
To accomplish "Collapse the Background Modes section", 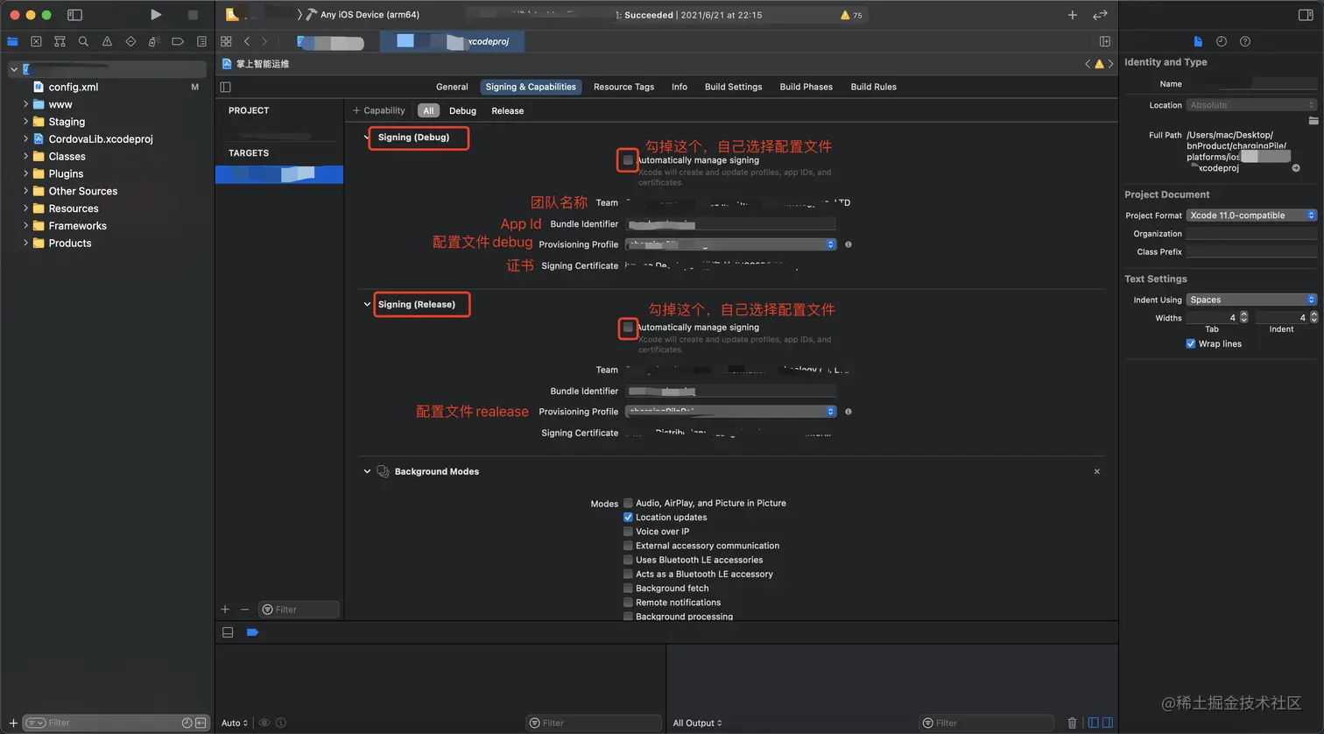I will click(x=367, y=471).
